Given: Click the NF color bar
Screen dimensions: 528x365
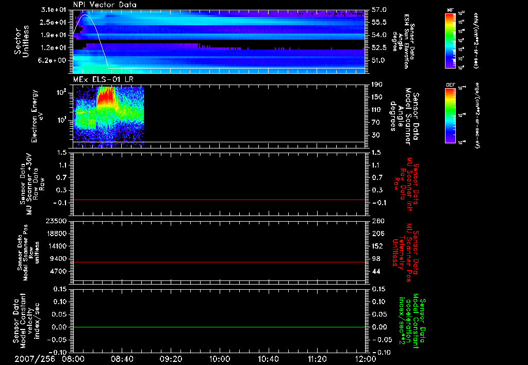Looking at the screenshot, I should (x=451, y=40).
